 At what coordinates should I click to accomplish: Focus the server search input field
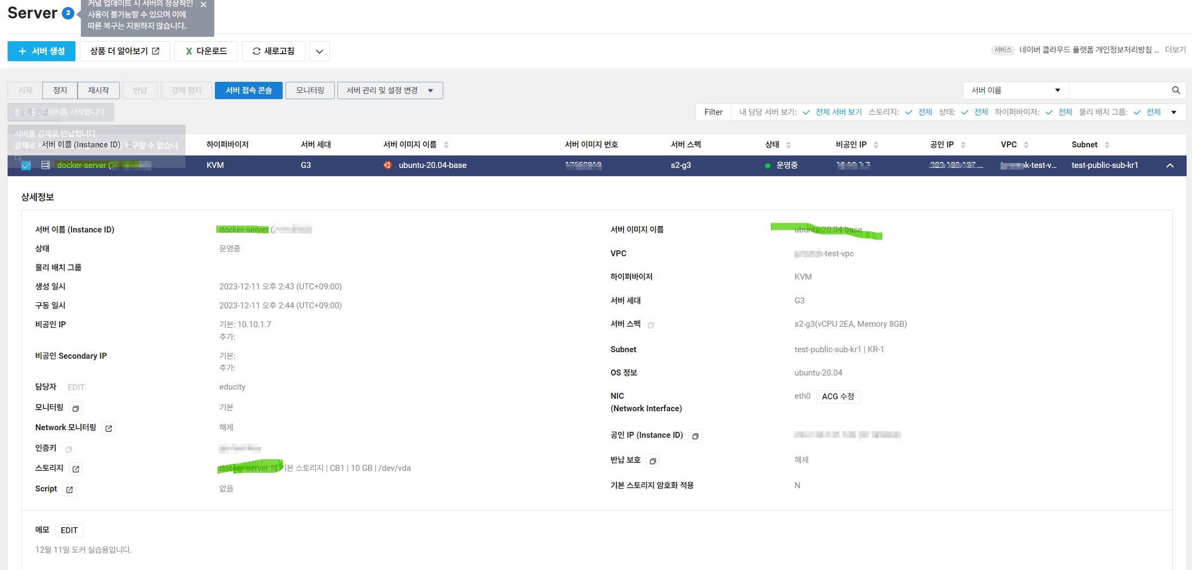(x=1119, y=90)
